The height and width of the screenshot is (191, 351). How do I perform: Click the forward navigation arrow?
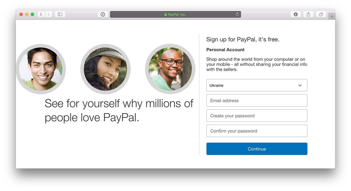click(x=49, y=14)
